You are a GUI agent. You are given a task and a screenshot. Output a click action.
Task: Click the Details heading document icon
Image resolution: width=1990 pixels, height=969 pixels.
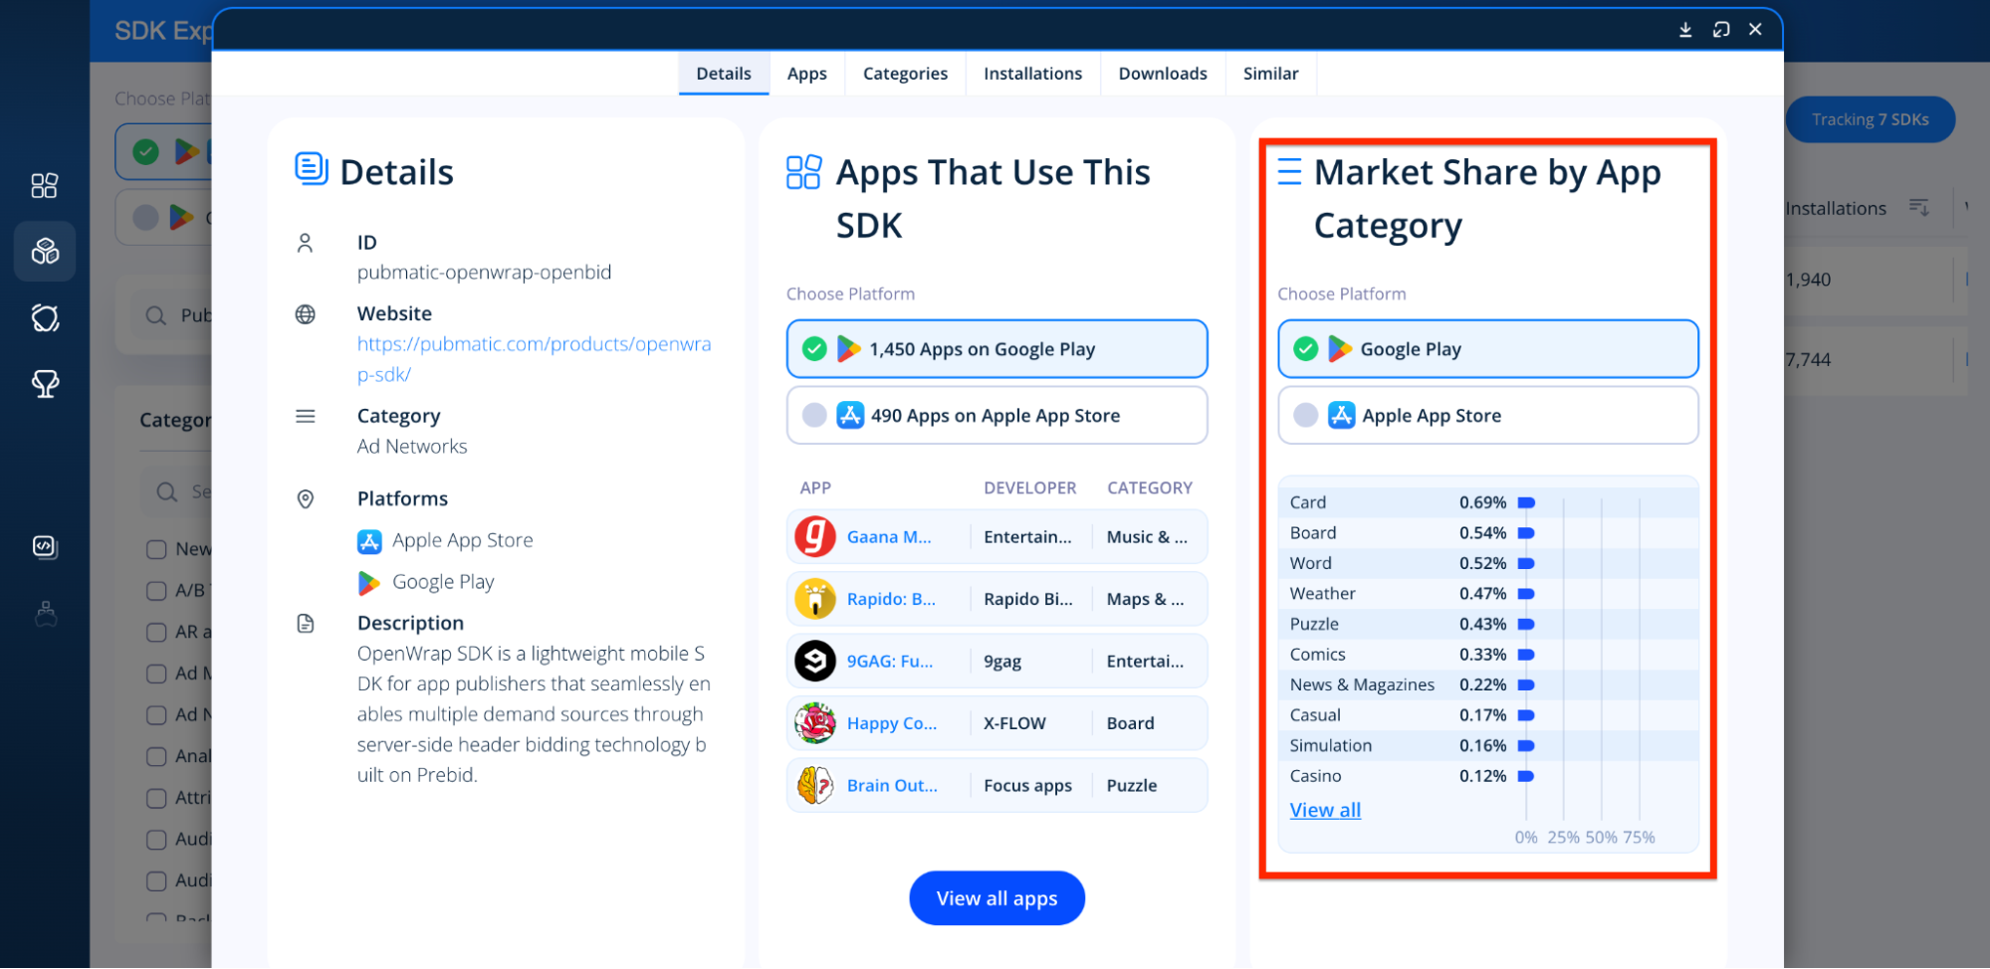[312, 169]
